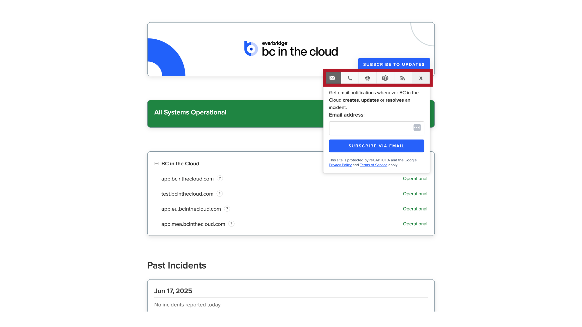Click the password manager icon in email field

click(417, 127)
